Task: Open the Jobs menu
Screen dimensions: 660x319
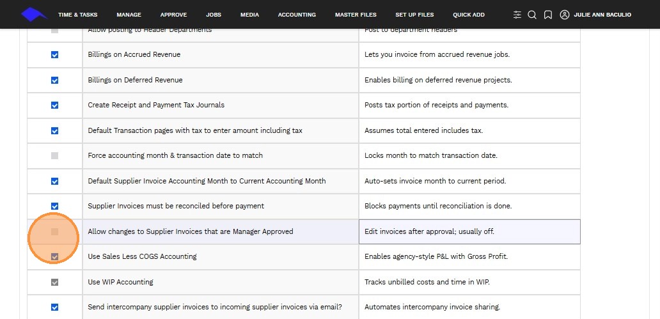Action: [214, 15]
